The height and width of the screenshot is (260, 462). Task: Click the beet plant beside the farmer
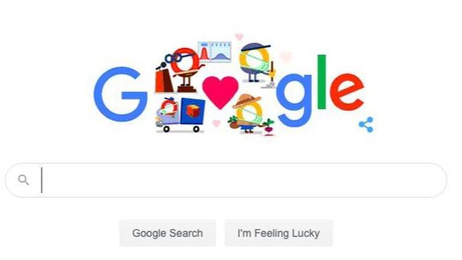[269, 128]
